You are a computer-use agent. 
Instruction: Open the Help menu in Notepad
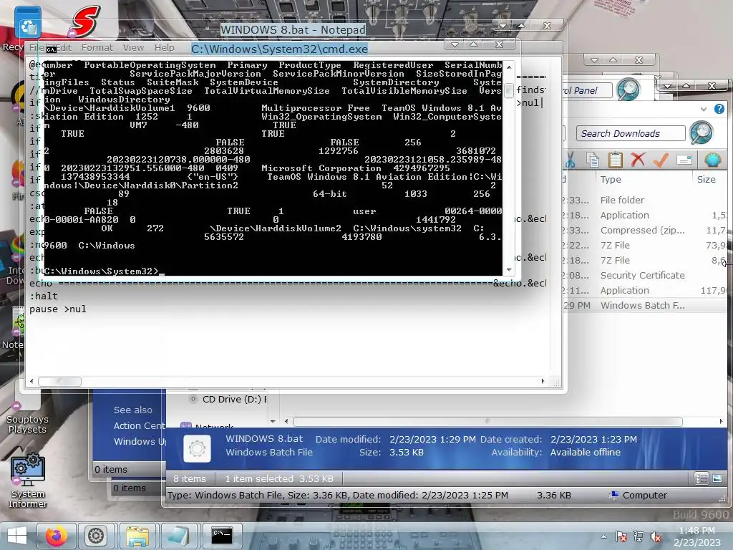coord(164,47)
